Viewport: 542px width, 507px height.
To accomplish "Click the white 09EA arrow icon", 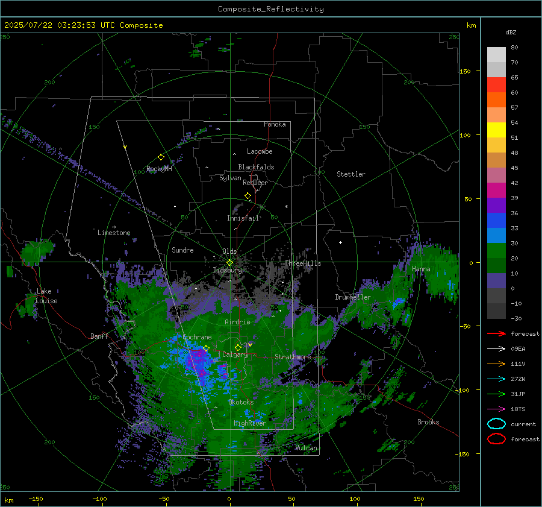I will click(x=496, y=349).
